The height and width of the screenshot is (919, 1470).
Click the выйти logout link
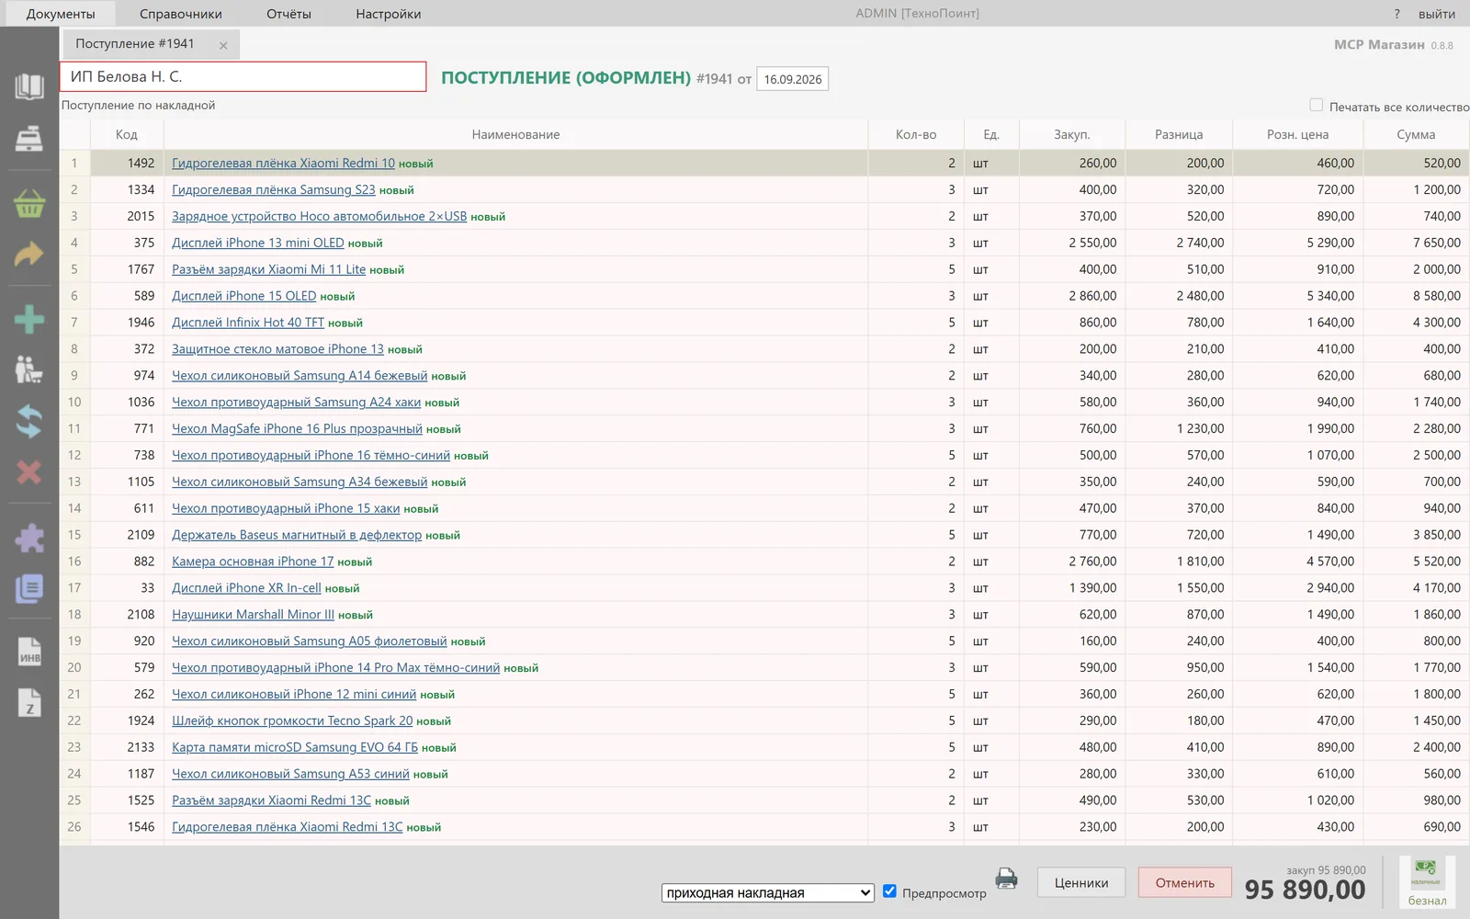[x=1437, y=14]
